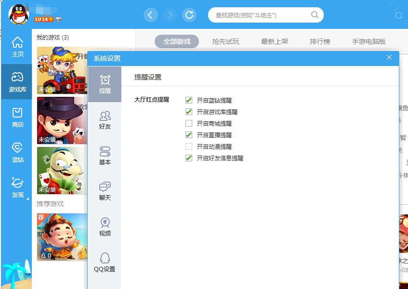This screenshot has height=289, width=408.
Task: Uncheck 开启好友信息提醒 option
Action: [x=189, y=158]
